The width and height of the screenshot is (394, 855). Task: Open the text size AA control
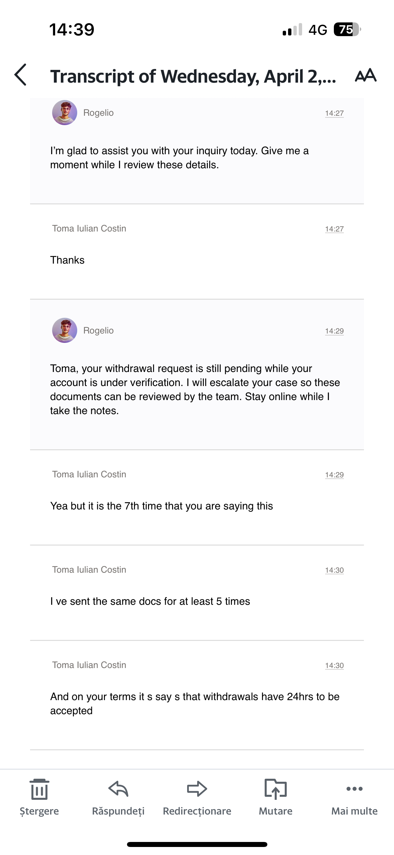366,75
